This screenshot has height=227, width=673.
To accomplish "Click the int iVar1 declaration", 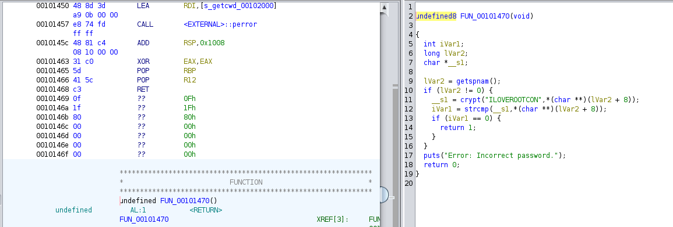I will coord(444,44).
